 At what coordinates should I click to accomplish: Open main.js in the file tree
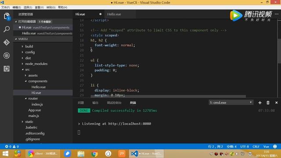[33, 116]
